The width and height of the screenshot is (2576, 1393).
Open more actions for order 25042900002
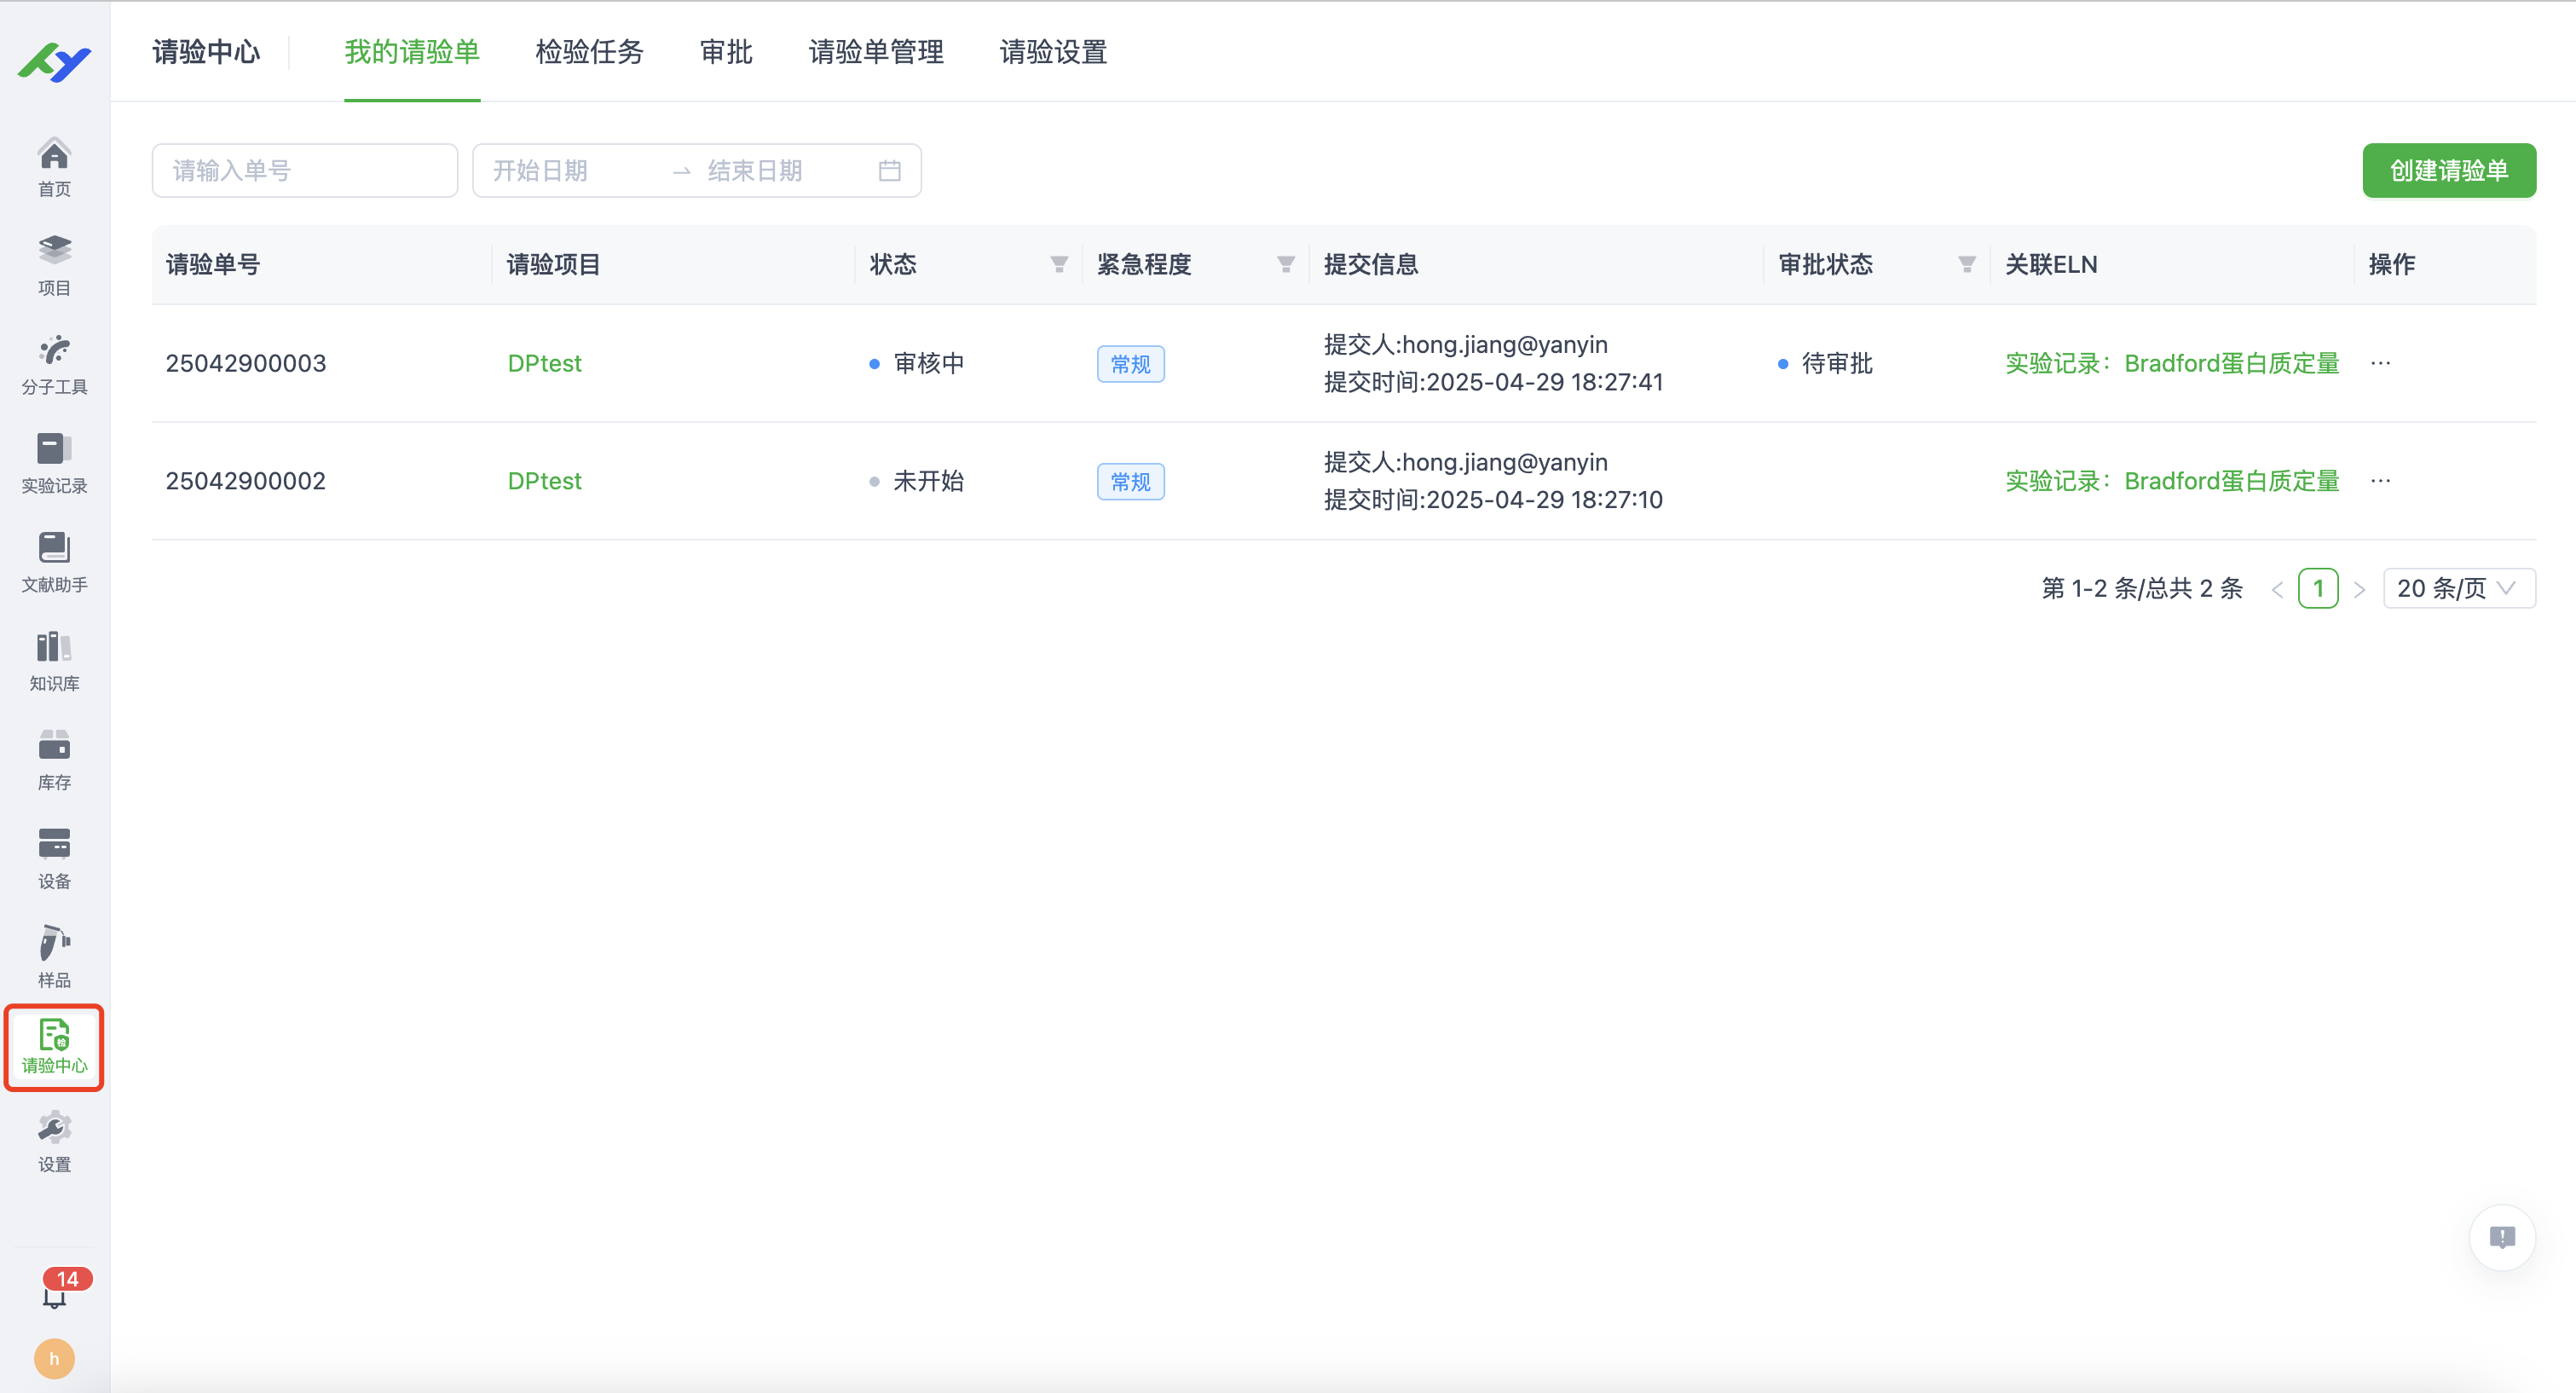point(2380,481)
